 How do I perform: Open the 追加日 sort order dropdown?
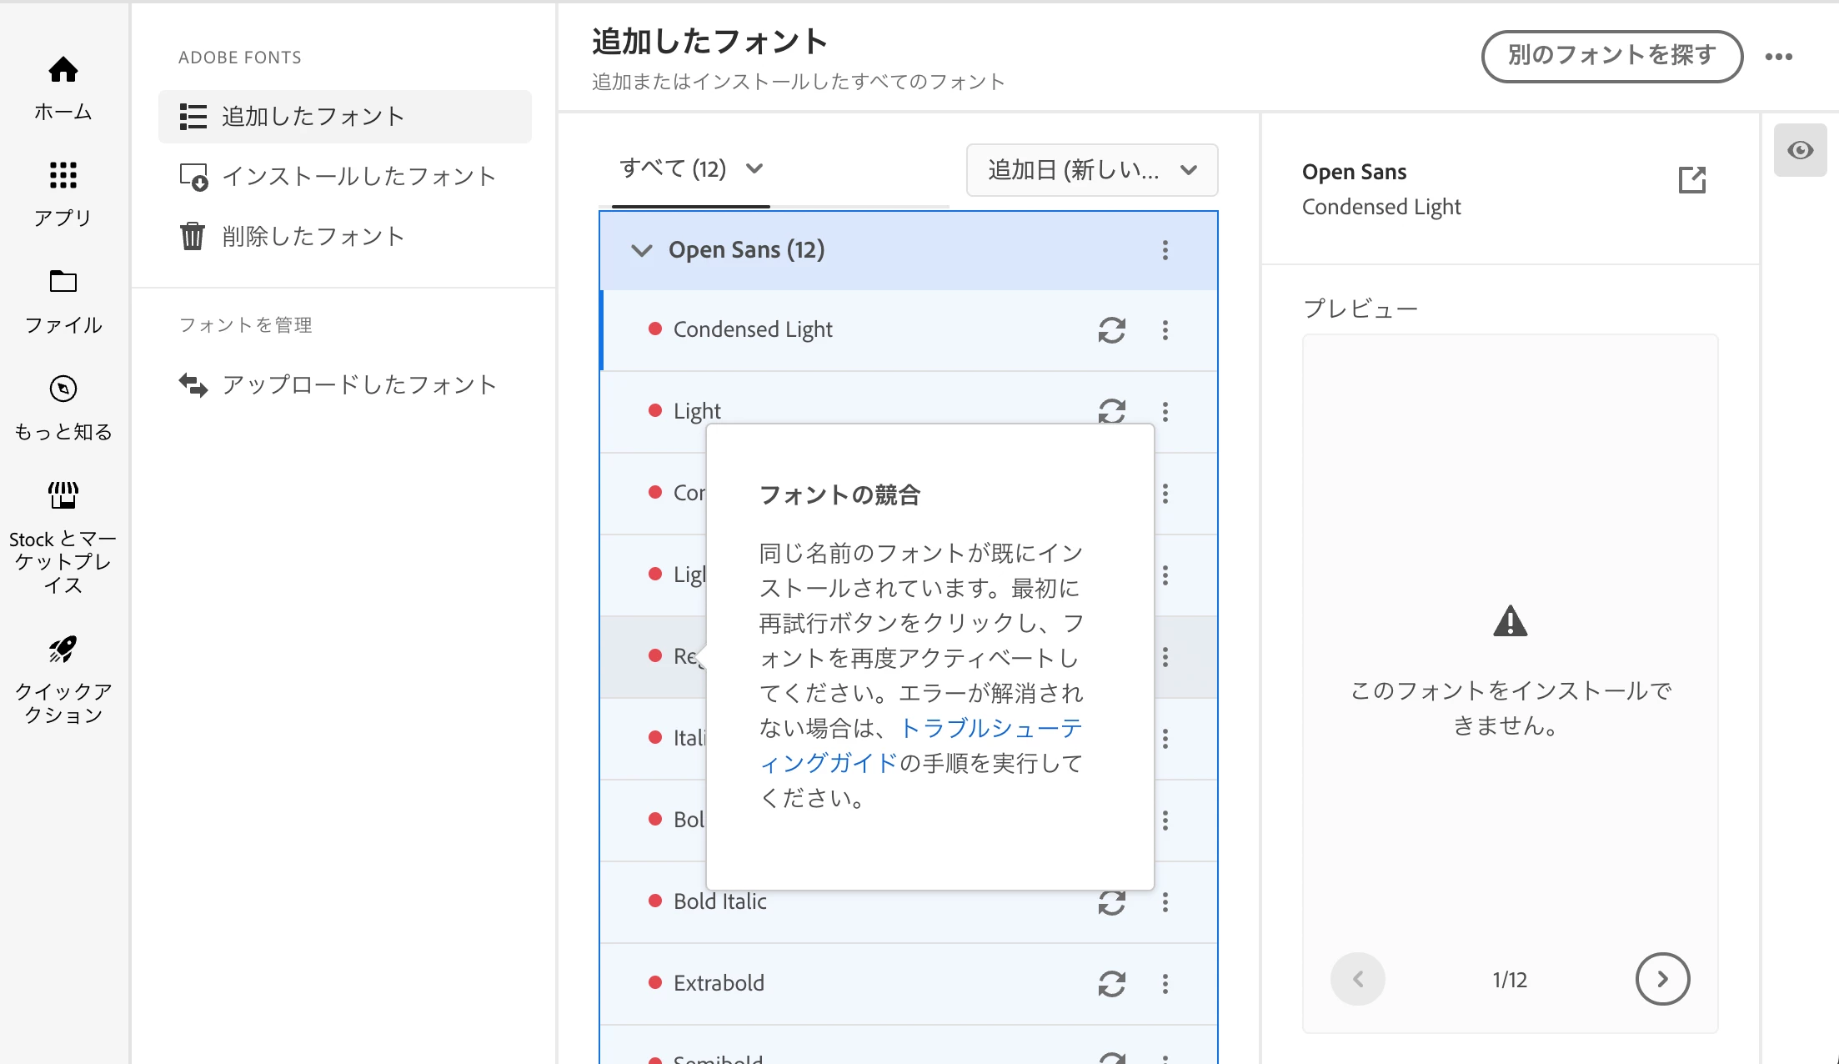pyautogui.click(x=1091, y=170)
